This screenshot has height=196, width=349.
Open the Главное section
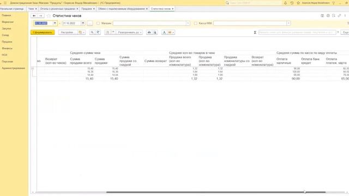tap(7, 15)
